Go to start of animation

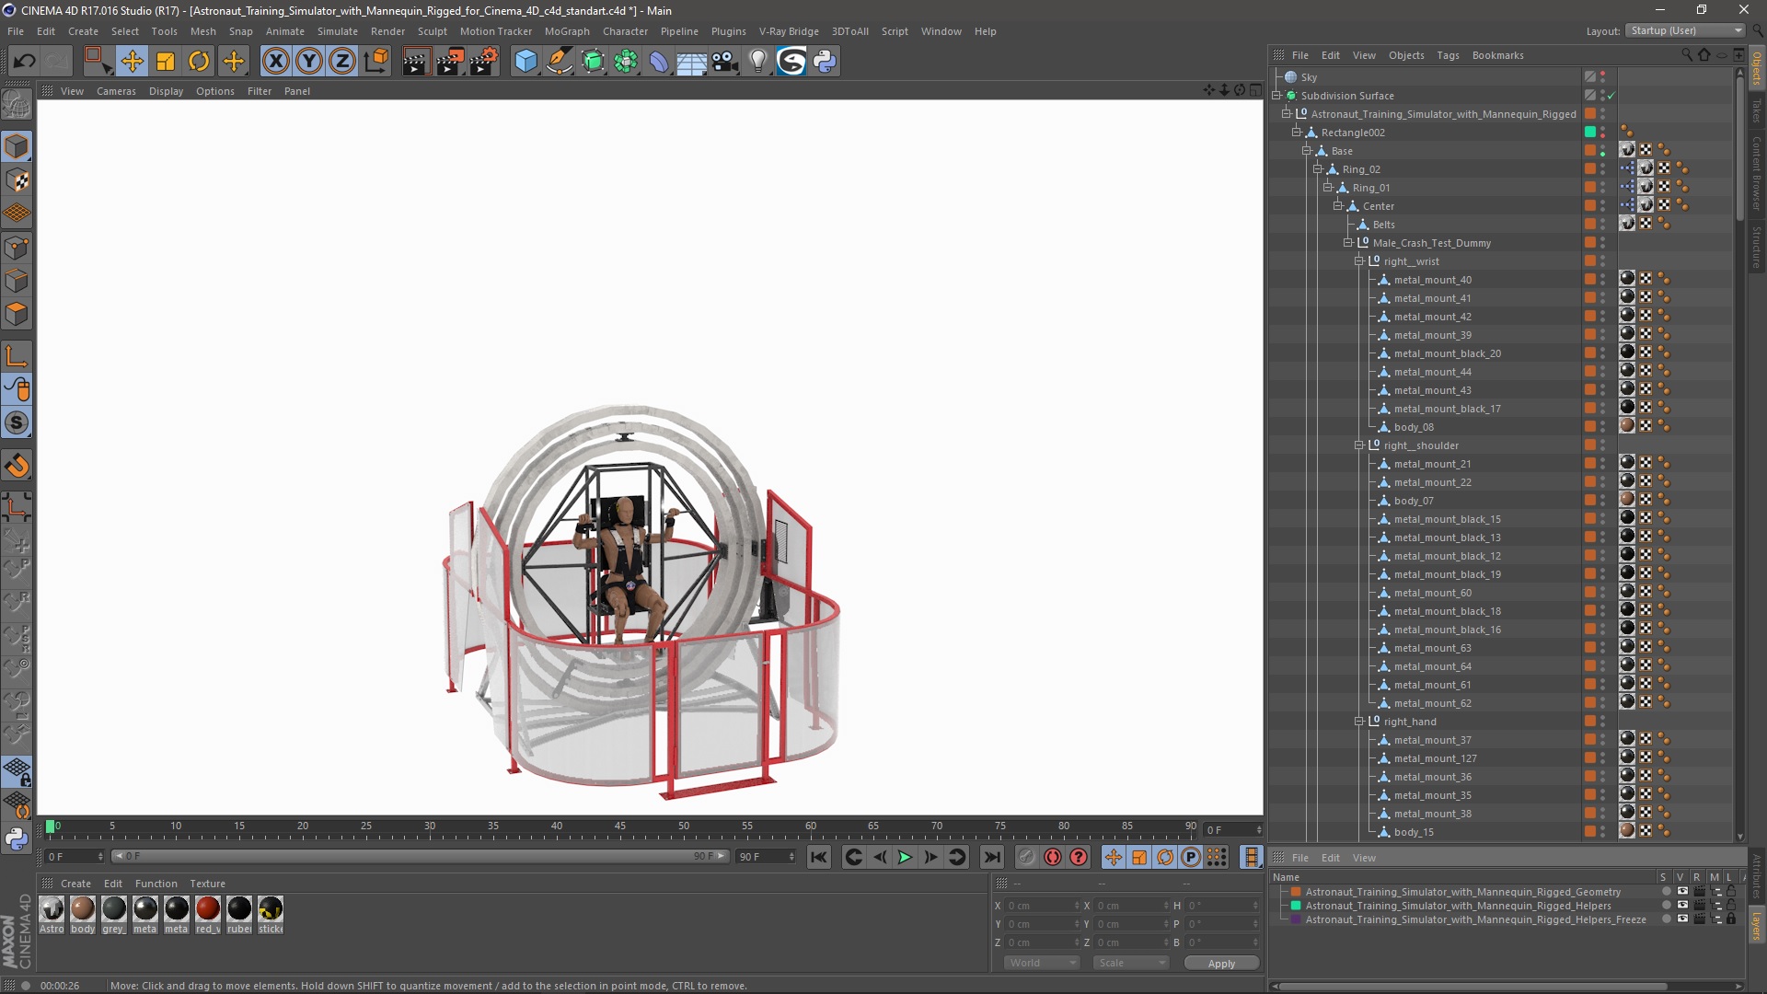tap(819, 858)
